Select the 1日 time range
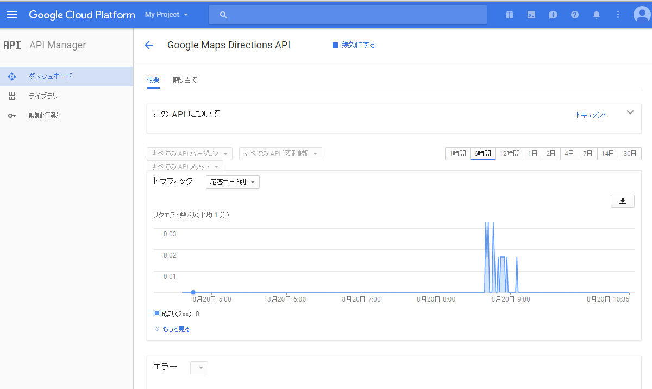Screen dimensions: 652x389 pos(532,154)
